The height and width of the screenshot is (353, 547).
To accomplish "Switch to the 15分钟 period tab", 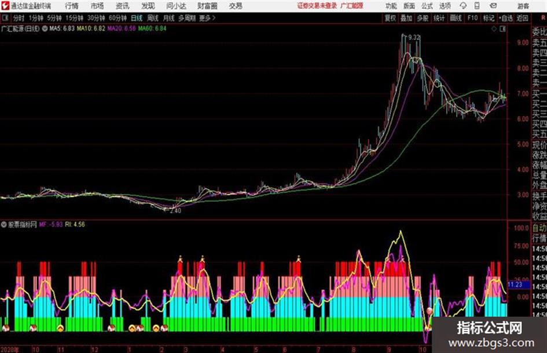I will coord(74,18).
